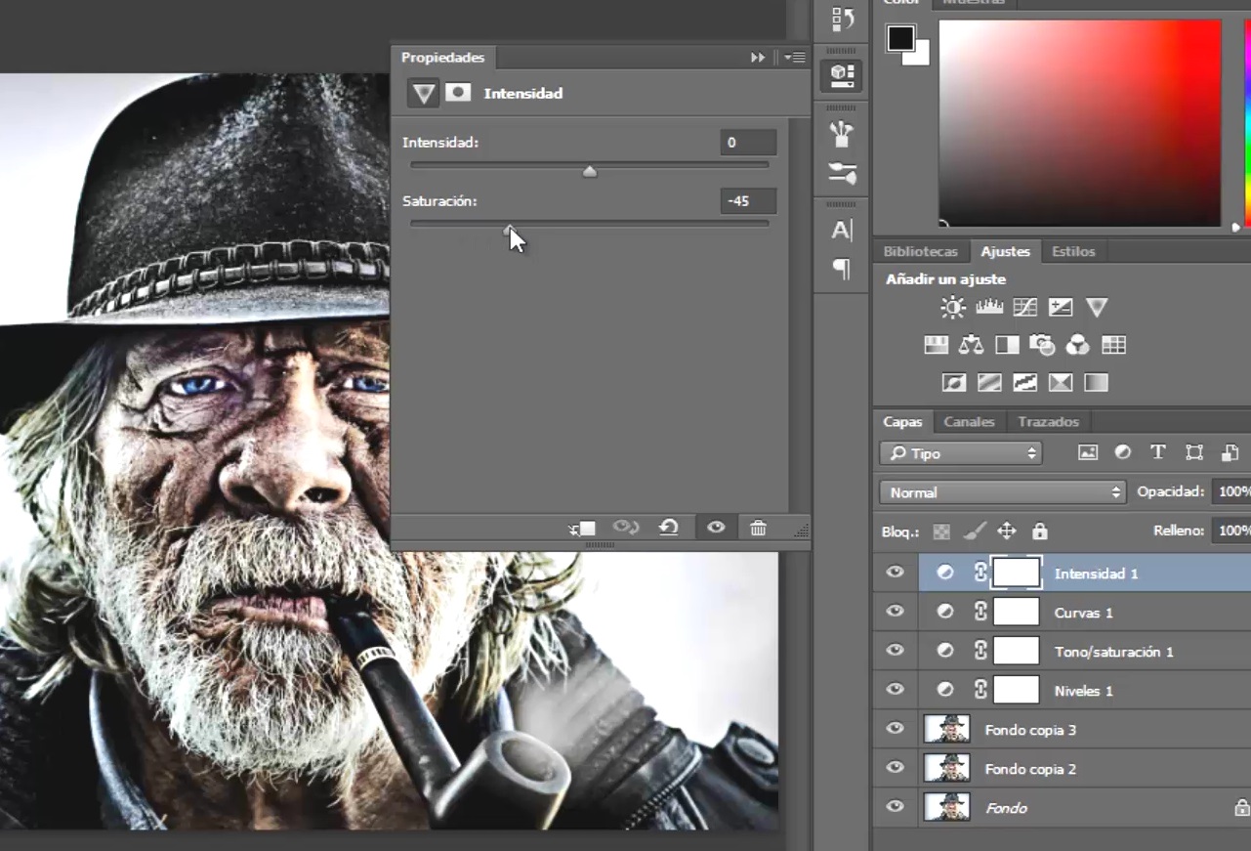Switch to the Trazados tab
The image size is (1251, 851).
[1048, 422]
